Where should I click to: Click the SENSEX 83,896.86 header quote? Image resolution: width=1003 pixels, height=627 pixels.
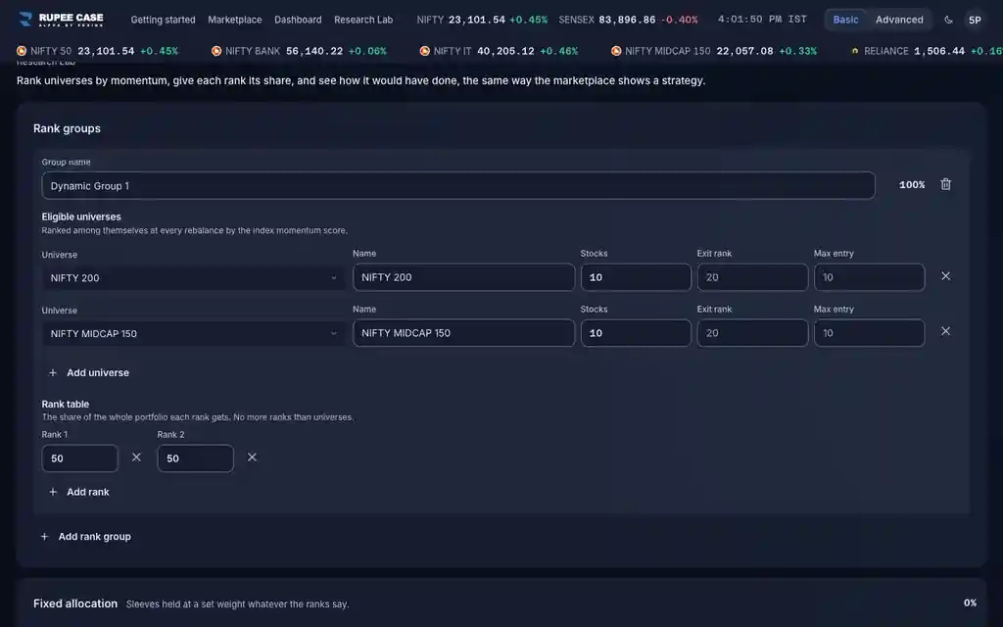coord(628,20)
